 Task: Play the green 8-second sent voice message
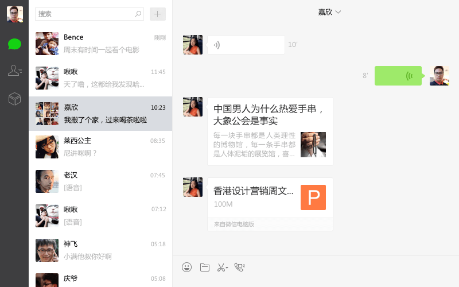(x=399, y=76)
